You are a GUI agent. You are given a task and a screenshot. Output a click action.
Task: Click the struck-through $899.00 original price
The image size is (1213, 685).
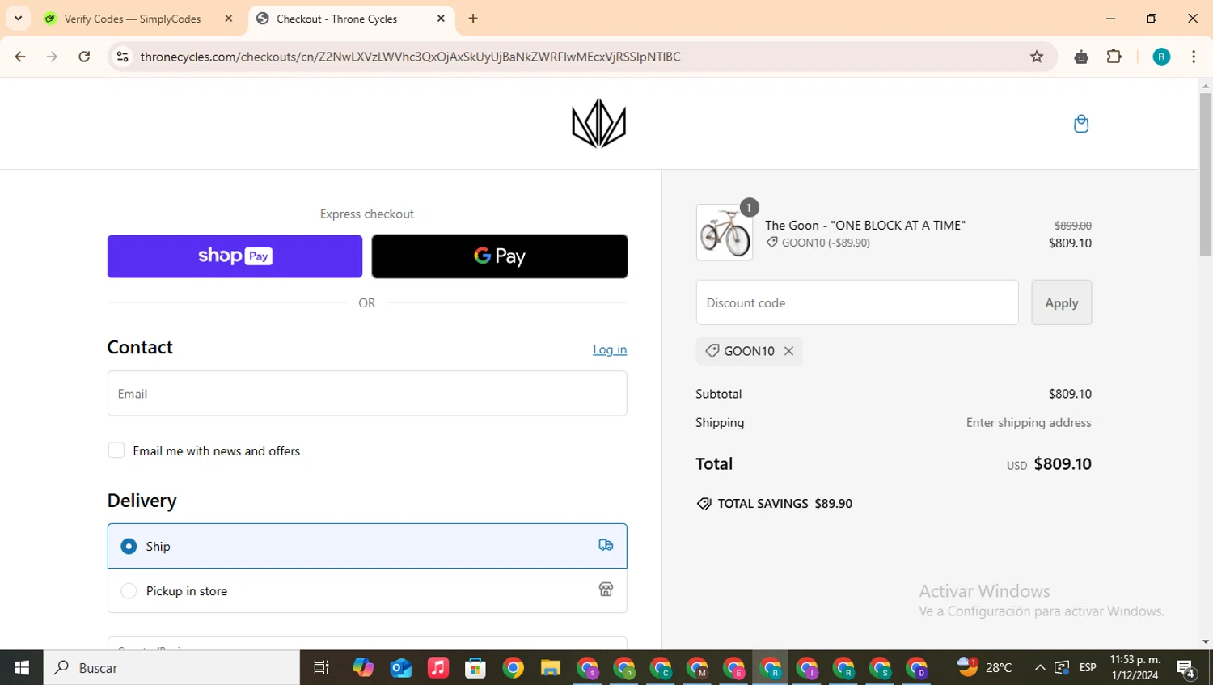coord(1073,226)
